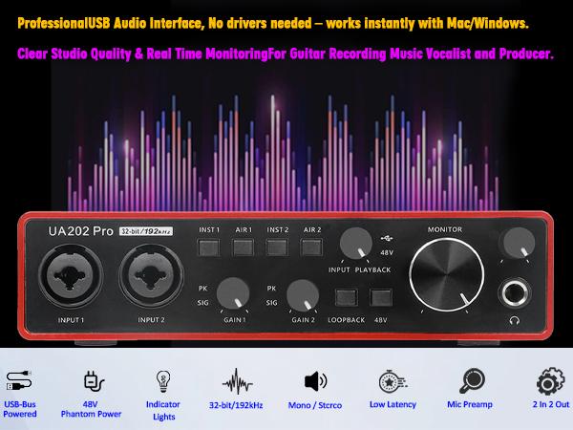Click the GAIN 2 knob

pyautogui.click(x=303, y=295)
